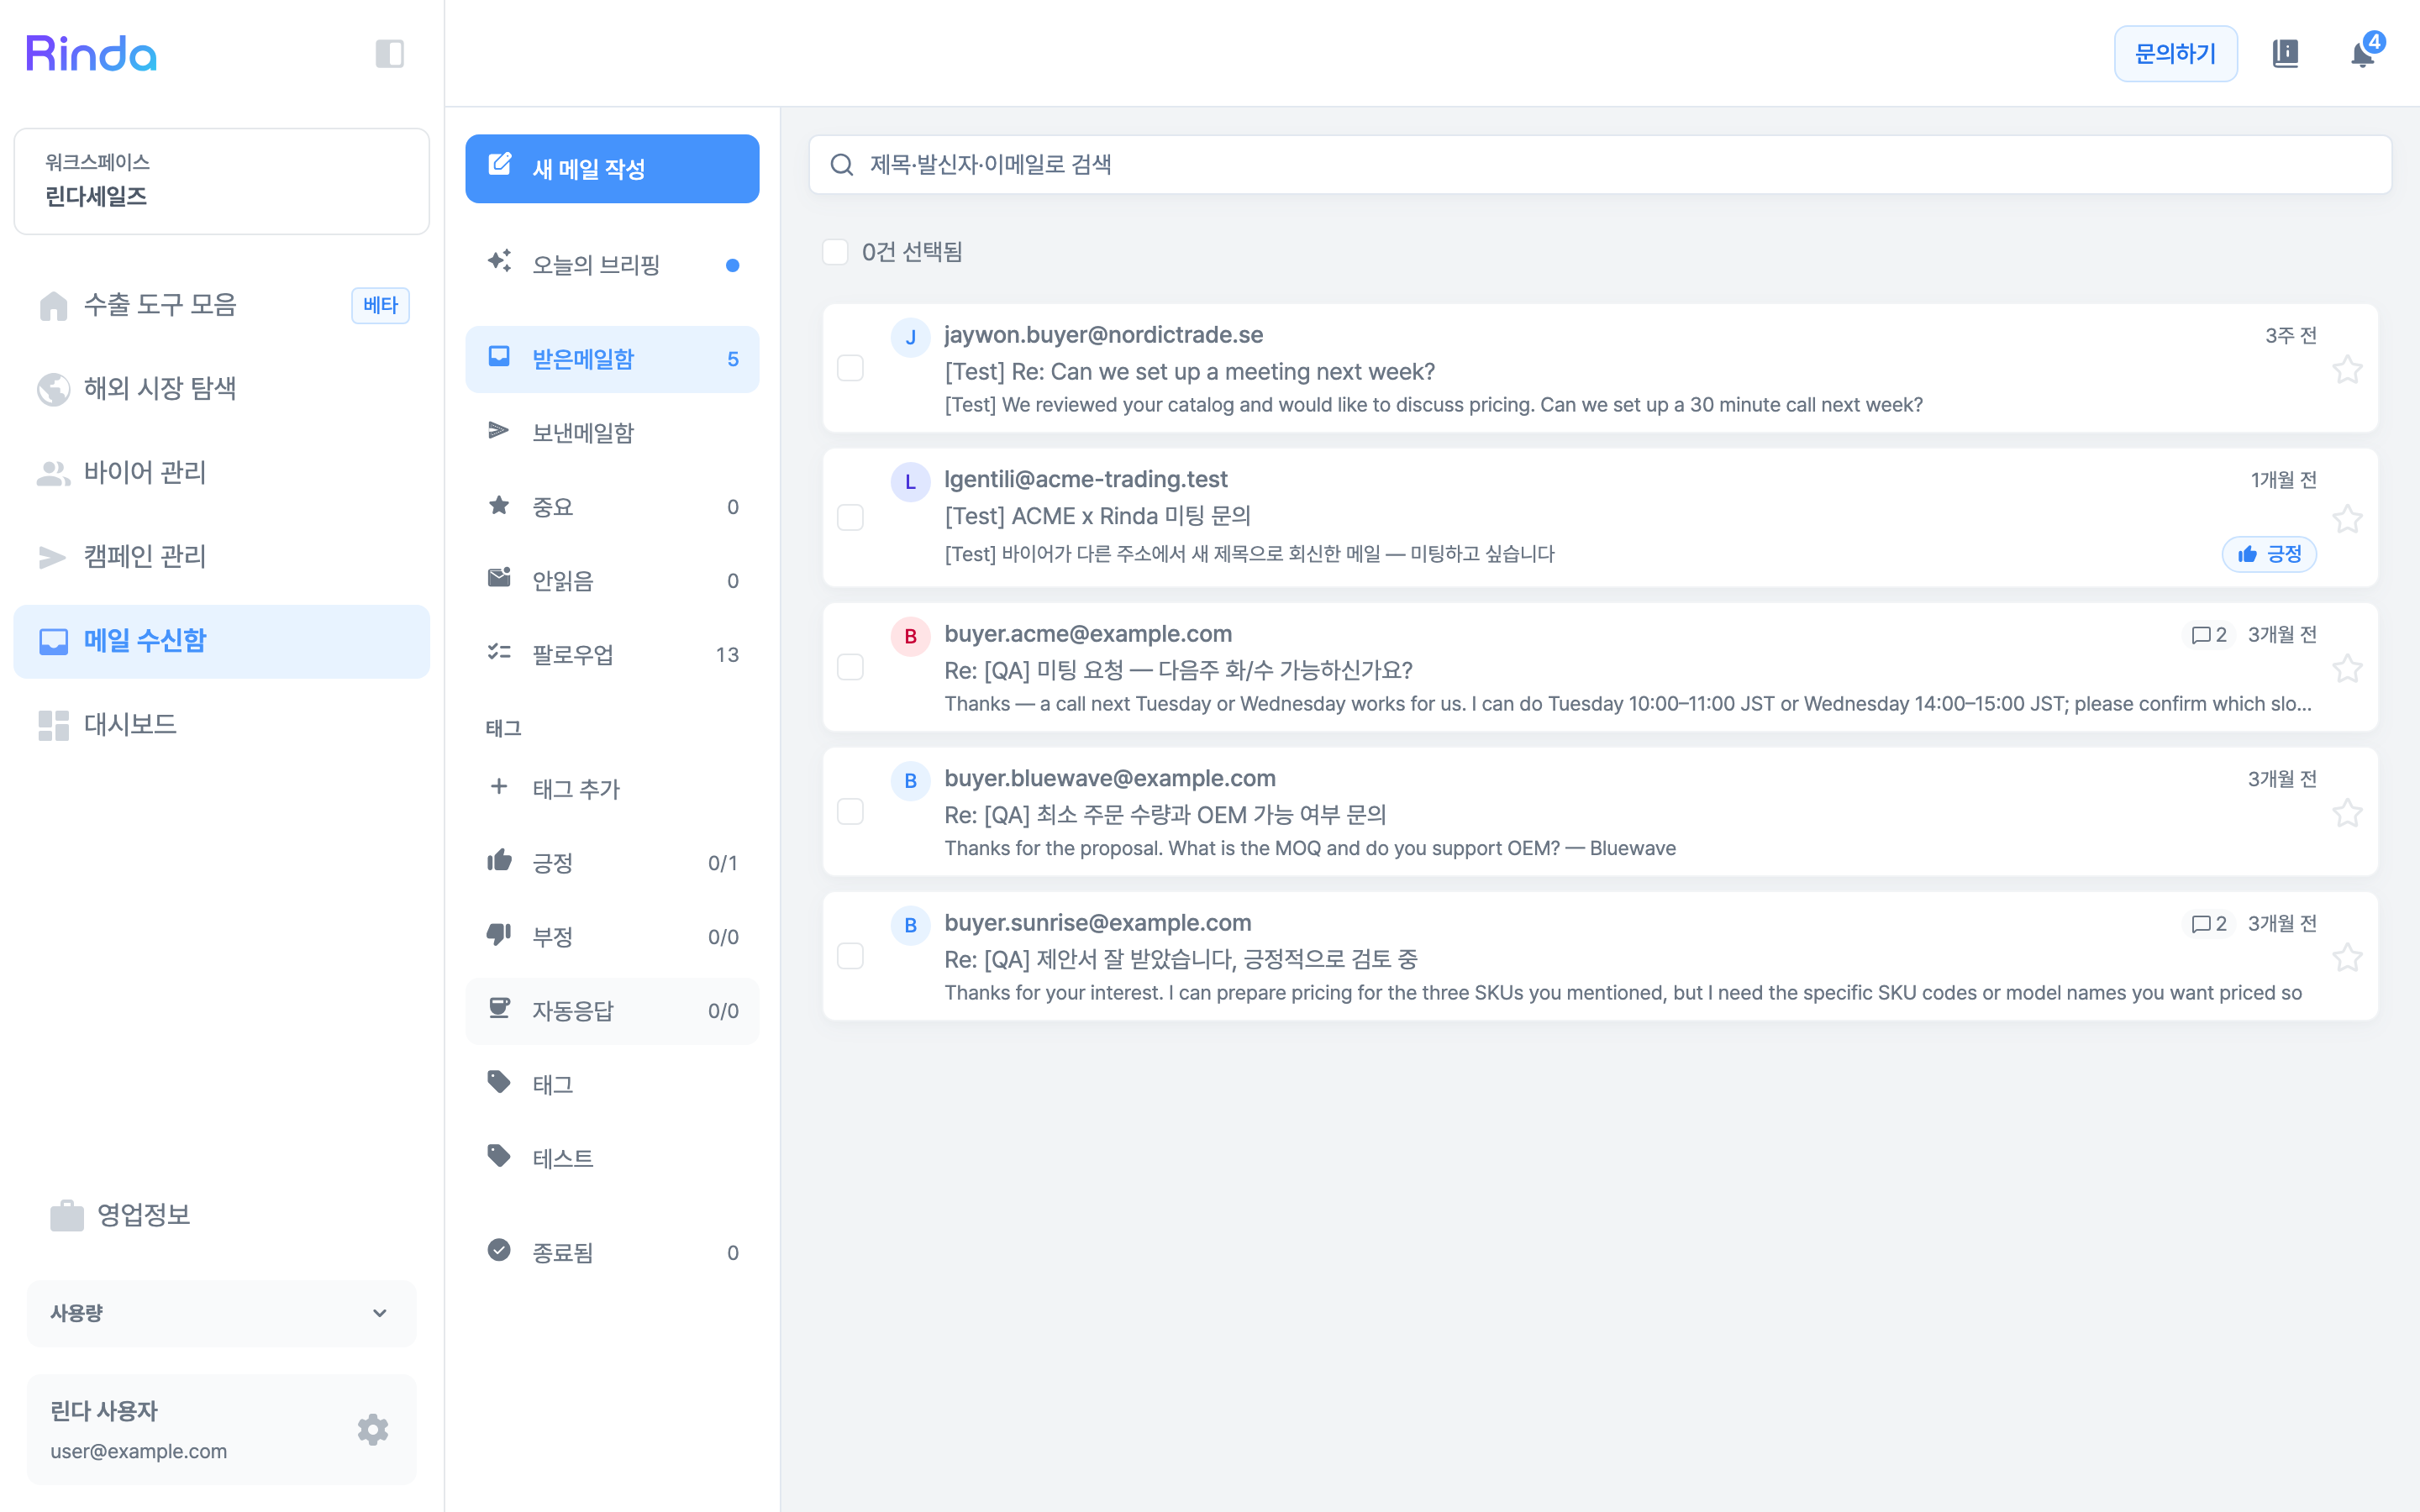Filter by 부정 tag 0/0

(612, 937)
